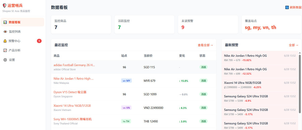
Task: Click the ↓ 3.9% change value
Action: 183,121
